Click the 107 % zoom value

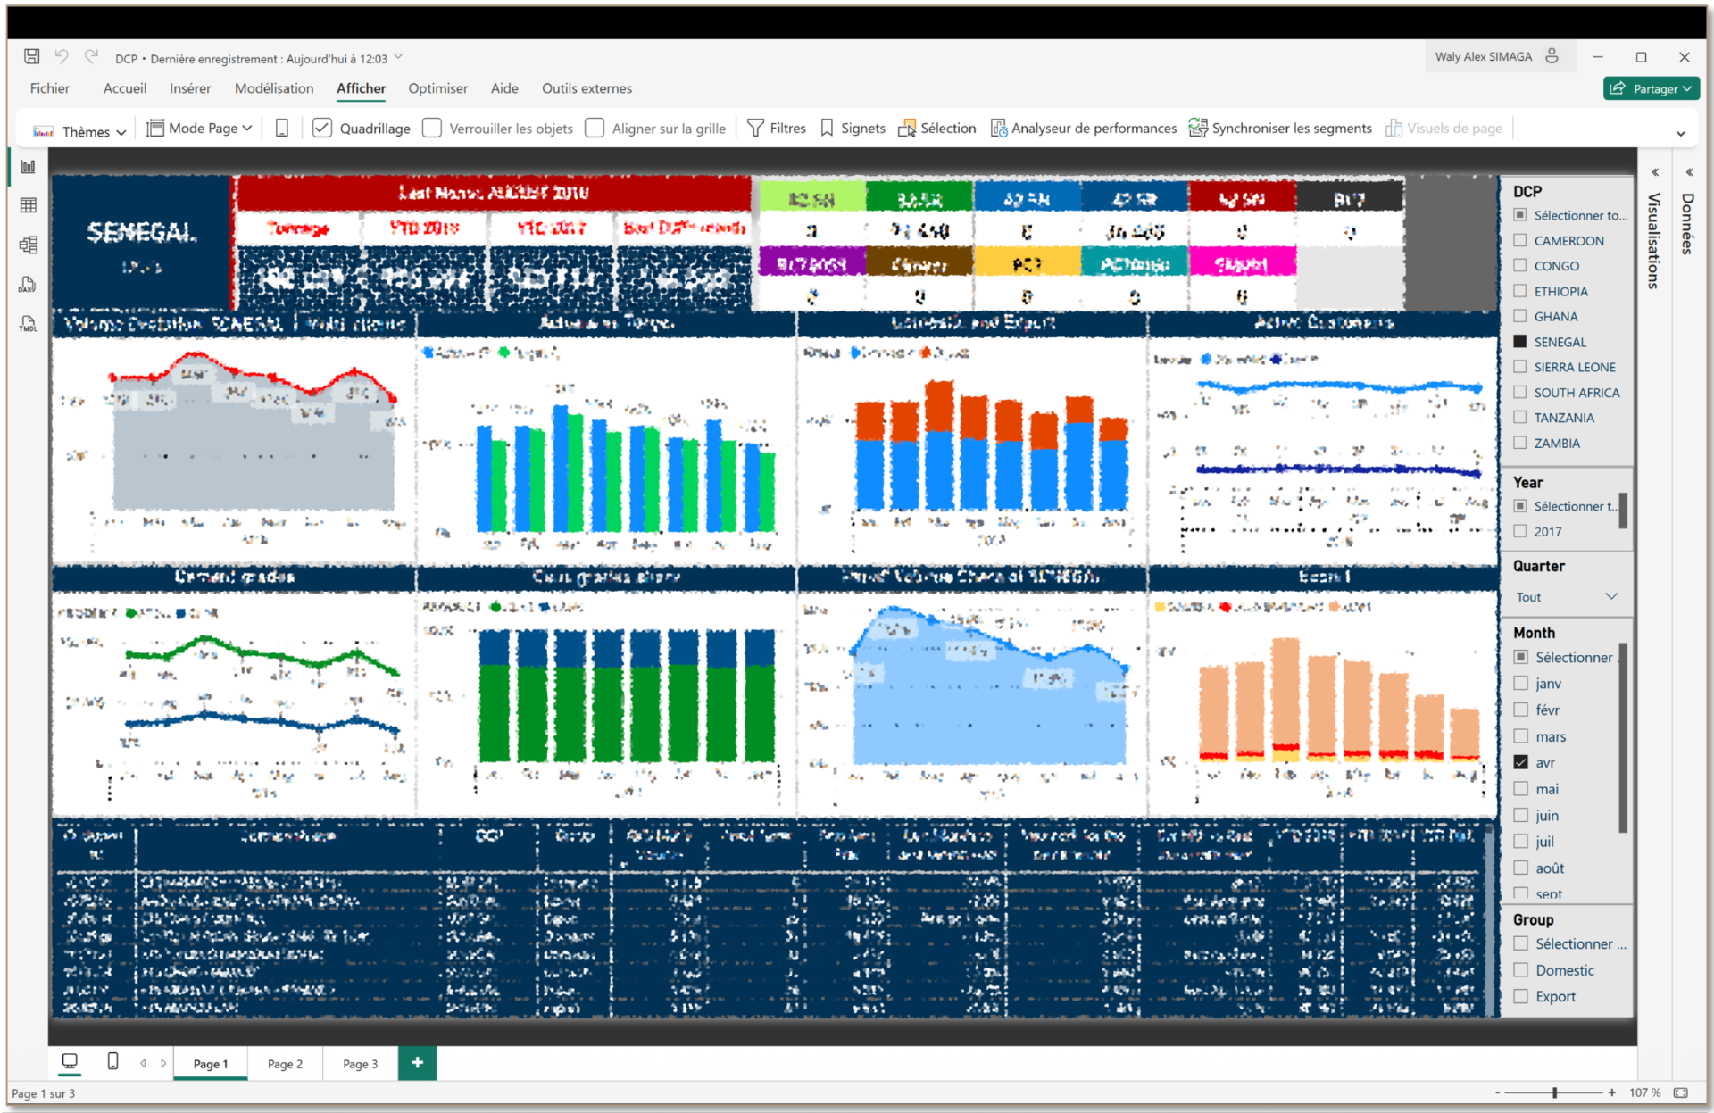pyautogui.click(x=1645, y=1092)
